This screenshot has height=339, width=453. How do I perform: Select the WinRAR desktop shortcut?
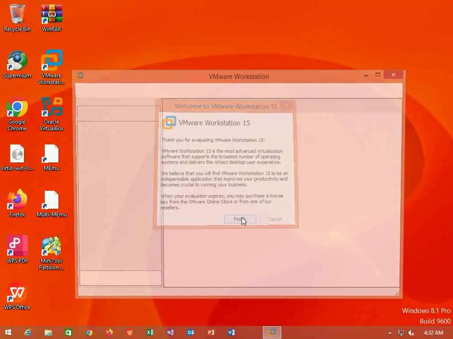(x=51, y=17)
